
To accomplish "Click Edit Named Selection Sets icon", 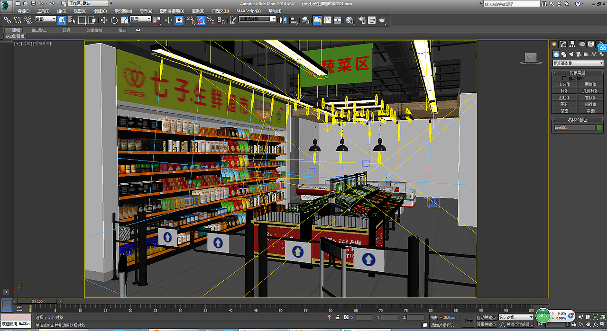I will pyautogui.click(x=233, y=20).
